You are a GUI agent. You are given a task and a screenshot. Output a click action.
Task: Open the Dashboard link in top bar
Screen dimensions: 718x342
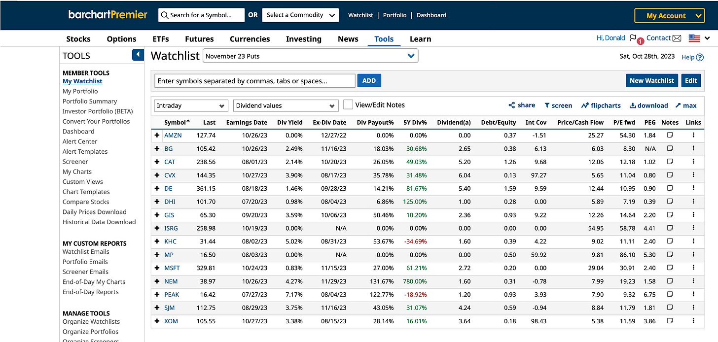coord(431,15)
